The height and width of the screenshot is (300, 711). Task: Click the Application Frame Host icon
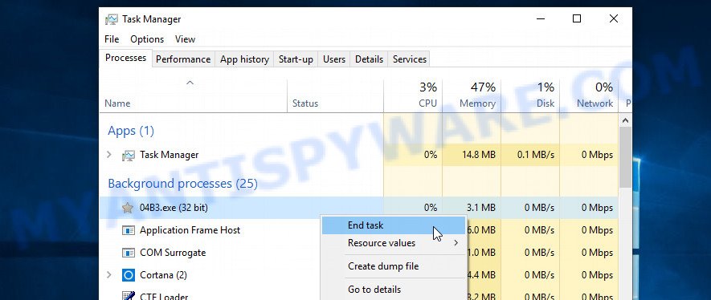129,230
